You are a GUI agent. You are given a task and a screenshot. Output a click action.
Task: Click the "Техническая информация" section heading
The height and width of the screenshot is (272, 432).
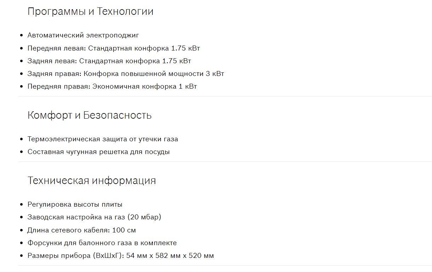coord(92,181)
